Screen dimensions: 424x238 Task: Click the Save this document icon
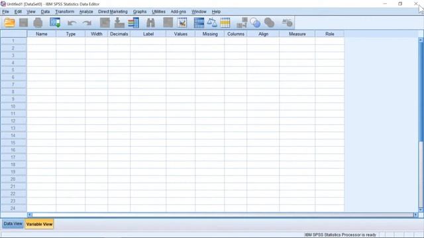(24, 22)
